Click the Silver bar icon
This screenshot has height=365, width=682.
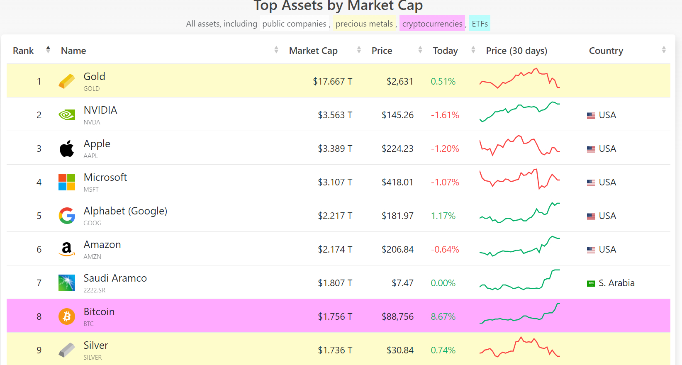[x=67, y=350]
